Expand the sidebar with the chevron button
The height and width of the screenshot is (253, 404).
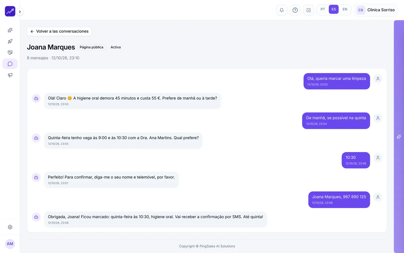(20, 12)
